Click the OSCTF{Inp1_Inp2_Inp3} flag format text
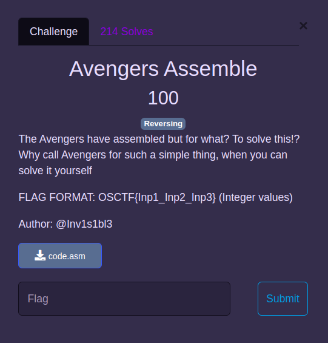 (x=157, y=197)
